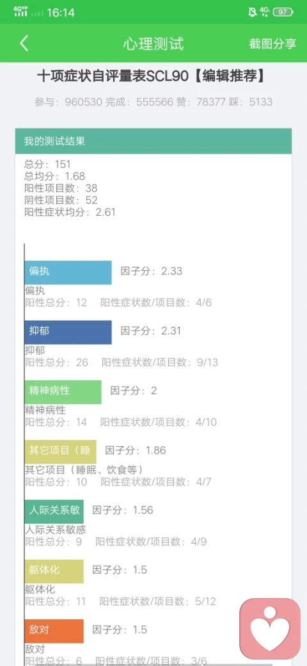Tap the SCL90 test title heading

(x=152, y=76)
